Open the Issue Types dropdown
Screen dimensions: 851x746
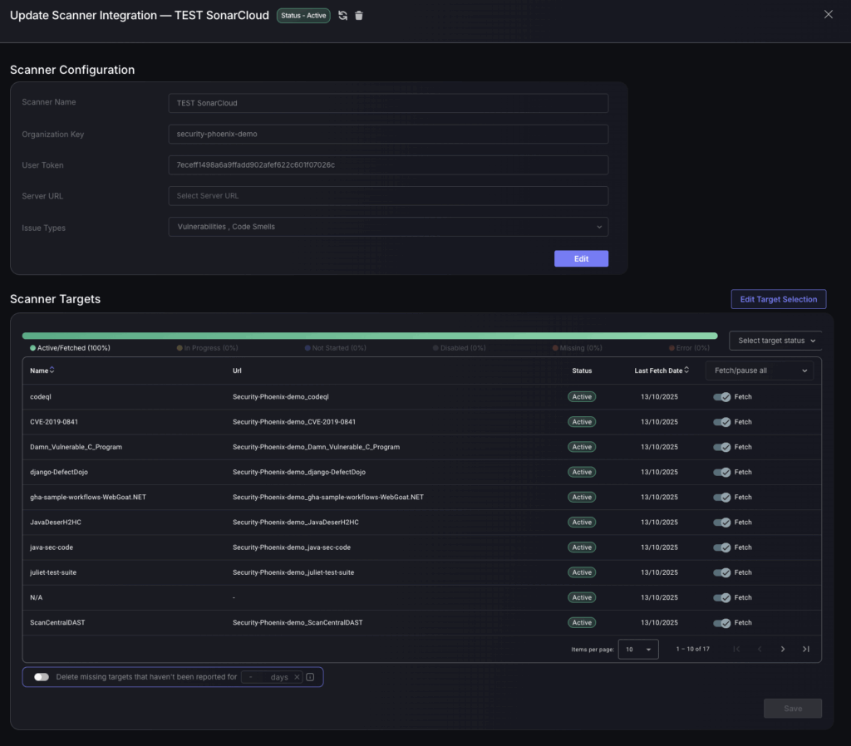(388, 227)
